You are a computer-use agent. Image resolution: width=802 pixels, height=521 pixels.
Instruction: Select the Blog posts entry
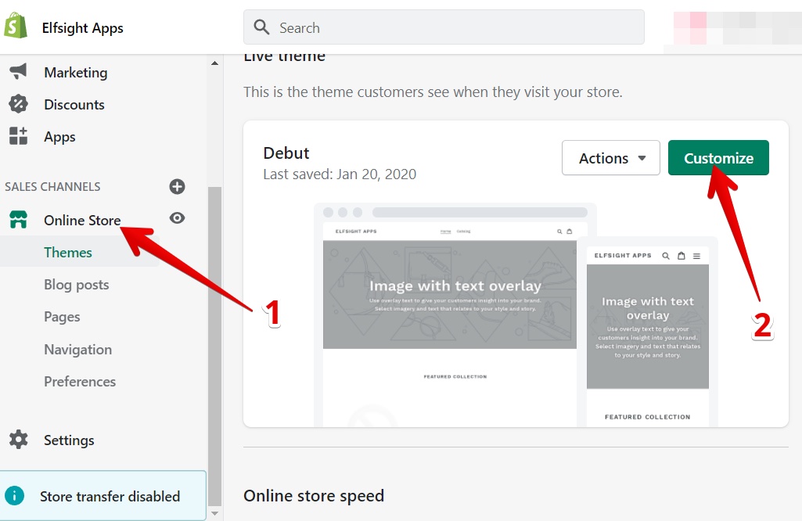point(76,284)
